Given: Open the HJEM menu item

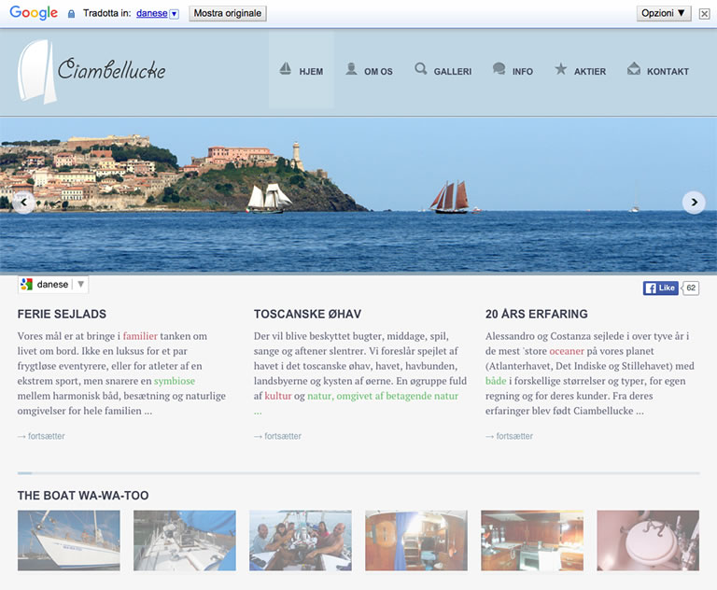Looking at the screenshot, I should point(301,70).
